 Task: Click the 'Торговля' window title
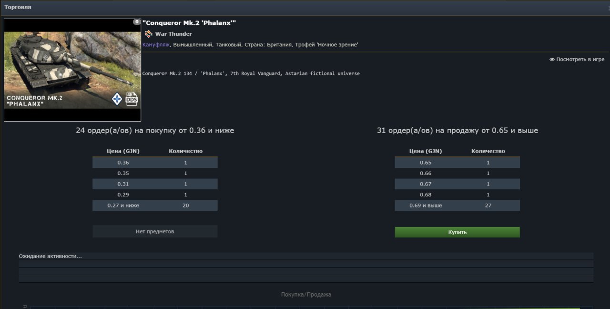click(x=18, y=7)
